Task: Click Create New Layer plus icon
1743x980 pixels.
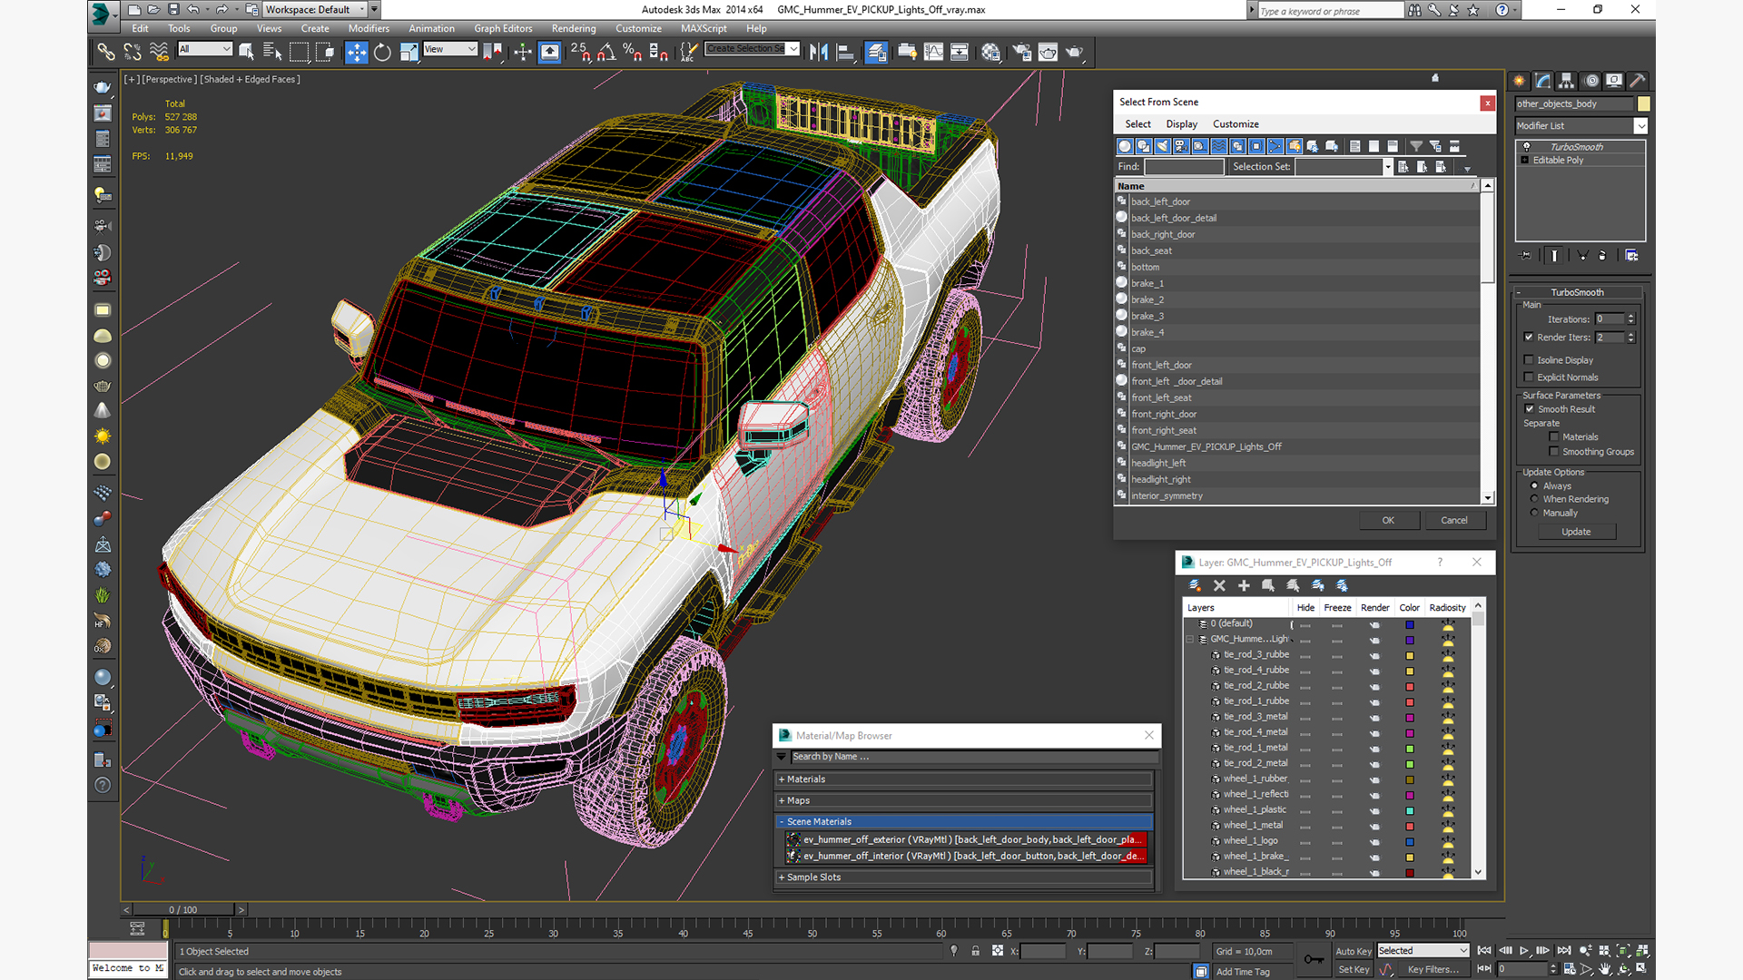Action: pyautogui.click(x=1244, y=585)
